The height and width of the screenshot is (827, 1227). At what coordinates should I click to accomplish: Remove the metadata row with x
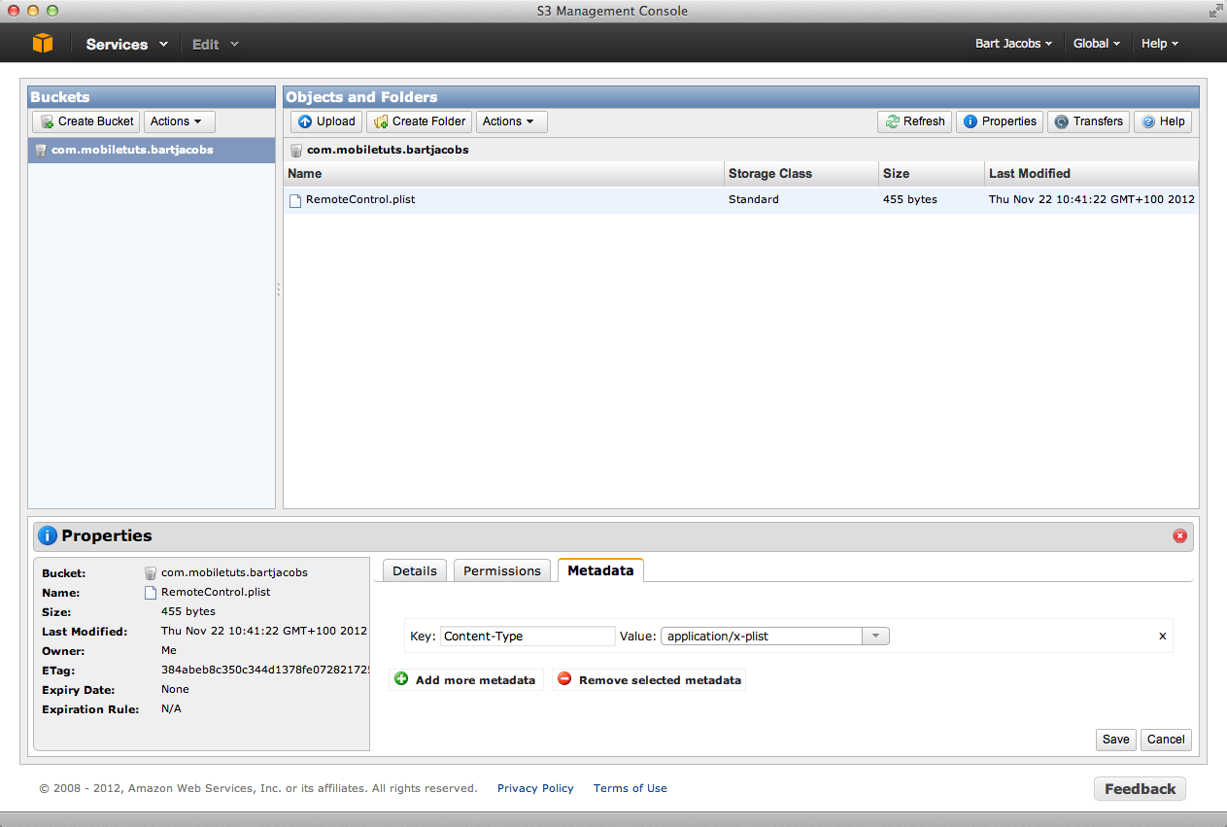point(1163,637)
